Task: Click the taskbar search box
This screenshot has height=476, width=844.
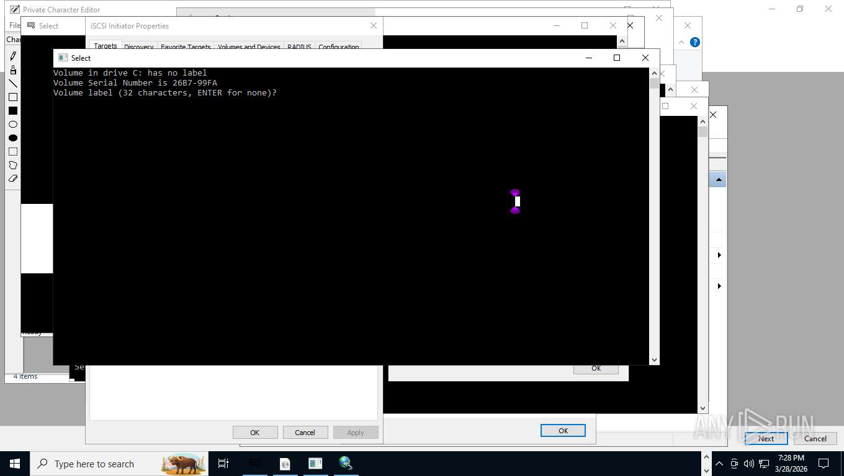Action: coord(119,464)
